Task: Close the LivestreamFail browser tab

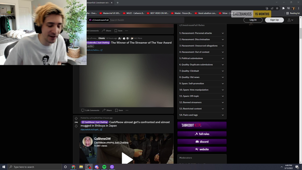Action: pyautogui.click(x=111, y=3)
